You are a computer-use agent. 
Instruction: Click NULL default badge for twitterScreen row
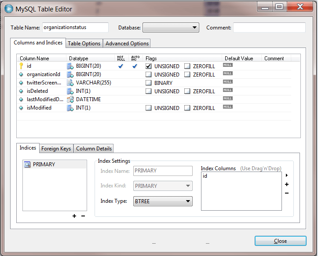[x=228, y=81]
